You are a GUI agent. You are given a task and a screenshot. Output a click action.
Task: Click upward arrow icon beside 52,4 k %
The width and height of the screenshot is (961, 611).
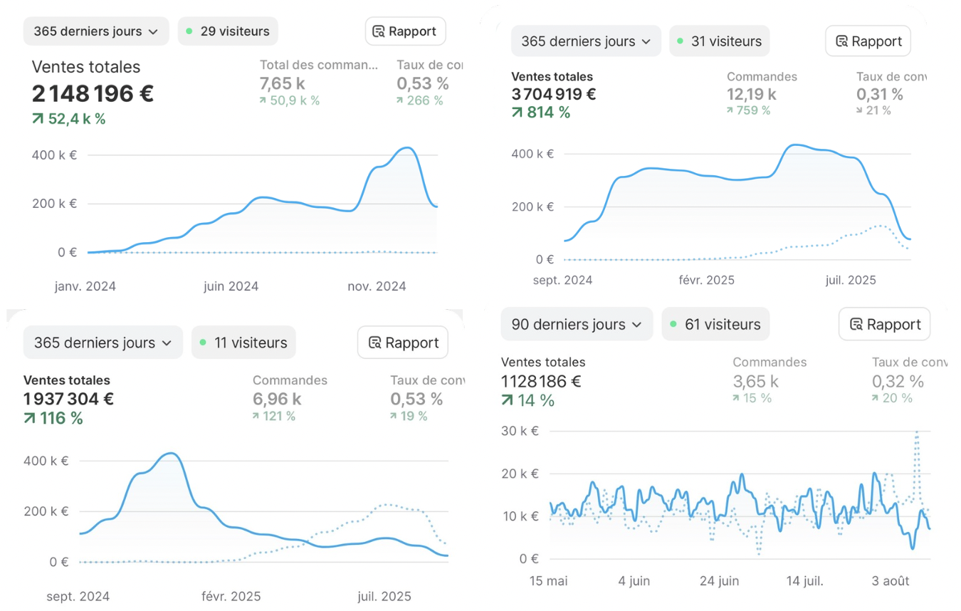38,119
